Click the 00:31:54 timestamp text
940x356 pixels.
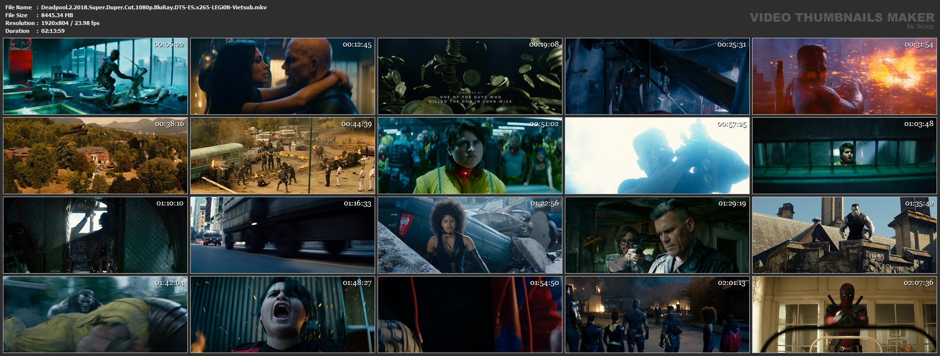click(918, 45)
